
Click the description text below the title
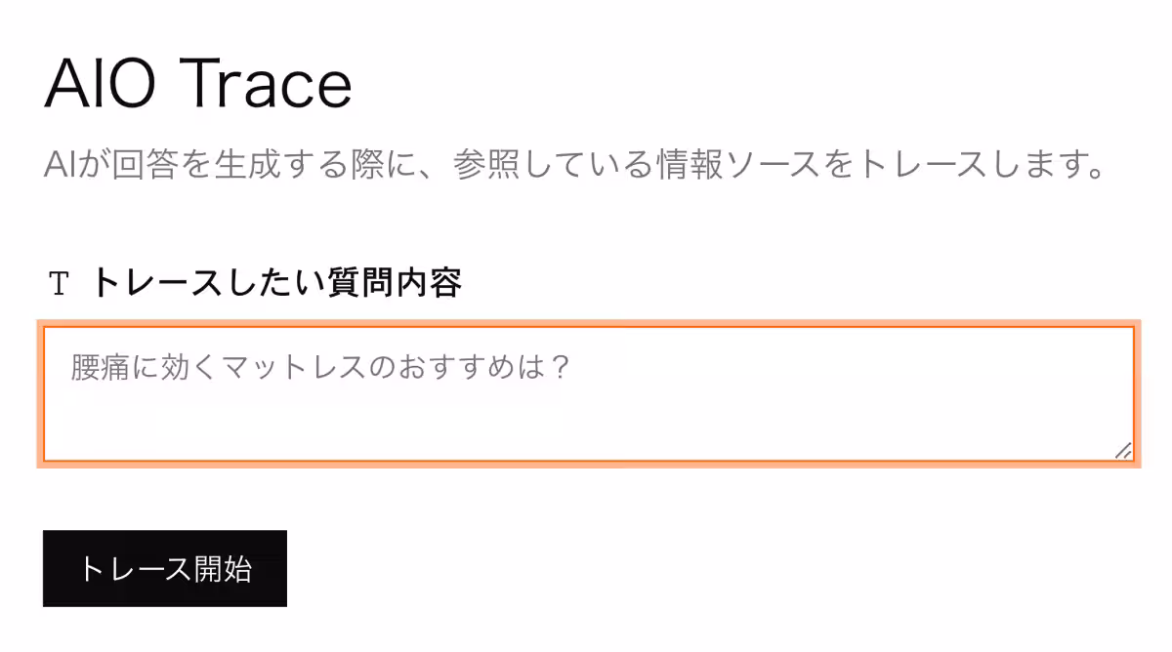(x=576, y=164)
